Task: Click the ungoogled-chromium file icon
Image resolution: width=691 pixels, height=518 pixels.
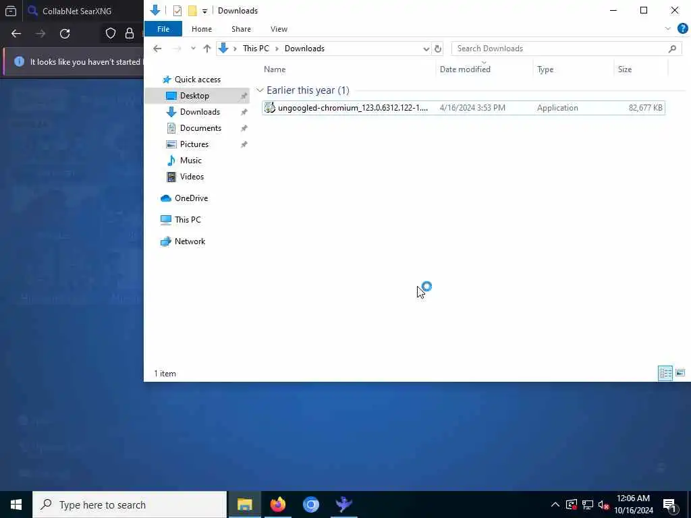Action: 270,107
